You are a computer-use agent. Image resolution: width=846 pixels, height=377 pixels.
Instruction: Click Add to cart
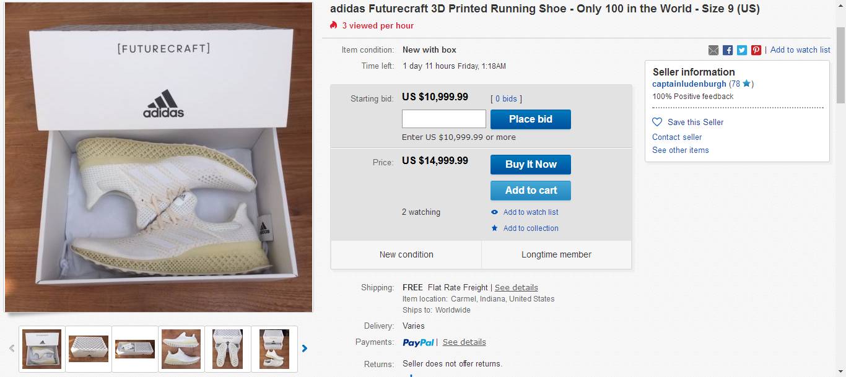click(x=530, y=191)
